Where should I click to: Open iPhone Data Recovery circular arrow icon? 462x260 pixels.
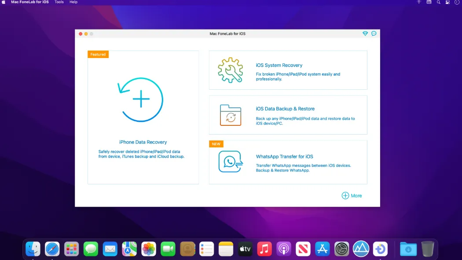140,99
